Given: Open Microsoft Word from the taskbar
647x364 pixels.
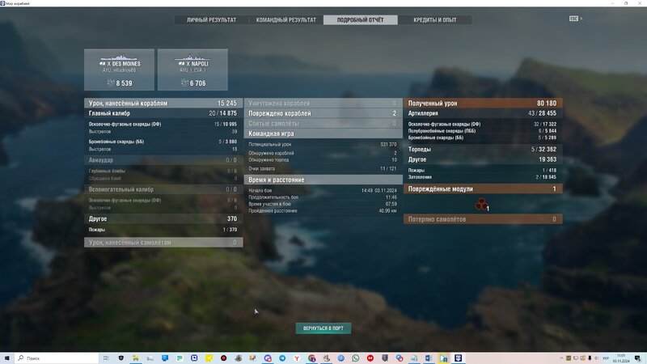Looking at the screenshot, I should [429, 358].
